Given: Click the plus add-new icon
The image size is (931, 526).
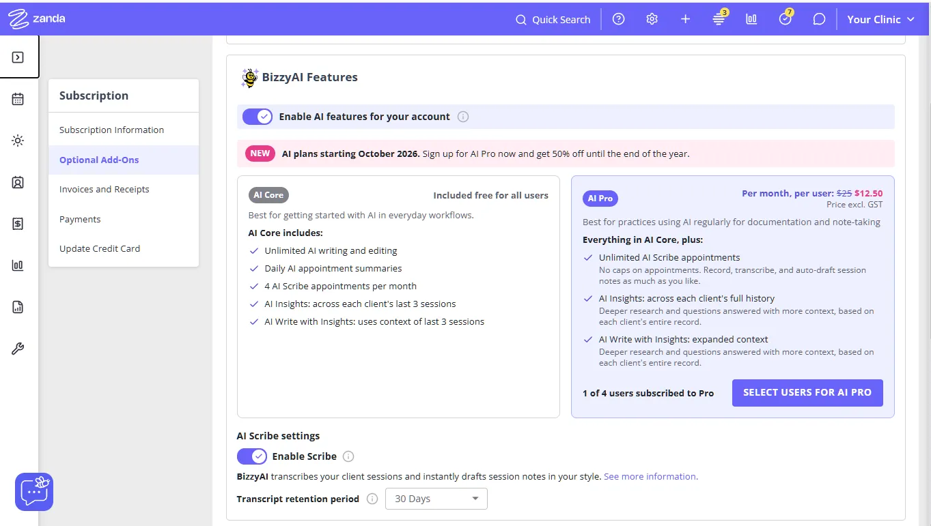Looking at the screenshot, I should click(x=686, y=19).
